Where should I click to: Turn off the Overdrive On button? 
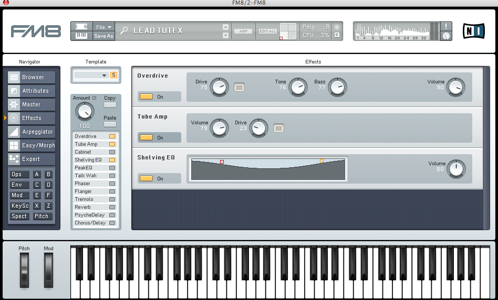click(147, 97)
